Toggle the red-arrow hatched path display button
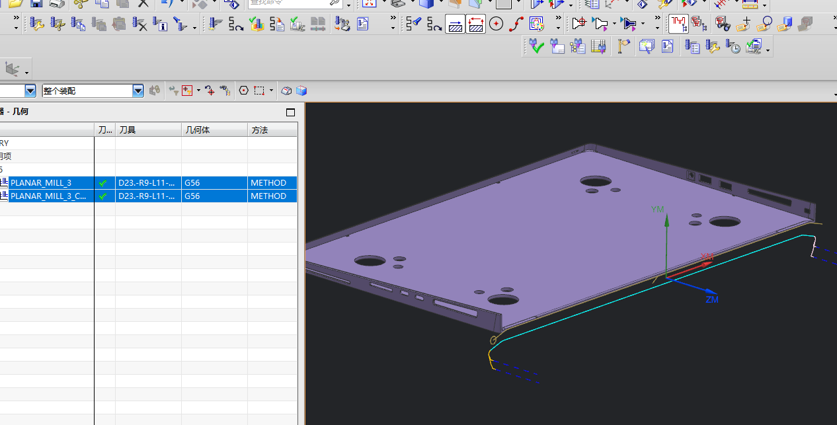 pos(476,24)
